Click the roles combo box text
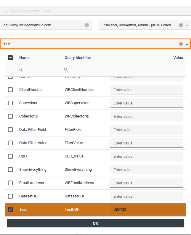This screenshot has width=191, height=235. [138, 25]
